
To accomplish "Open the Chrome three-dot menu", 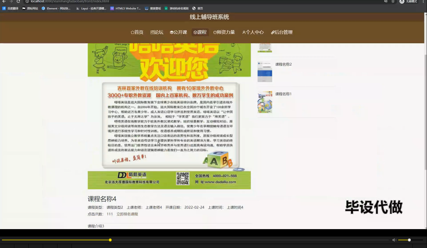I will (x=424, y=1).
